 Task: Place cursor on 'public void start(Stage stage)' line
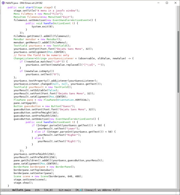pyautogui.click(x=32, y=7)
